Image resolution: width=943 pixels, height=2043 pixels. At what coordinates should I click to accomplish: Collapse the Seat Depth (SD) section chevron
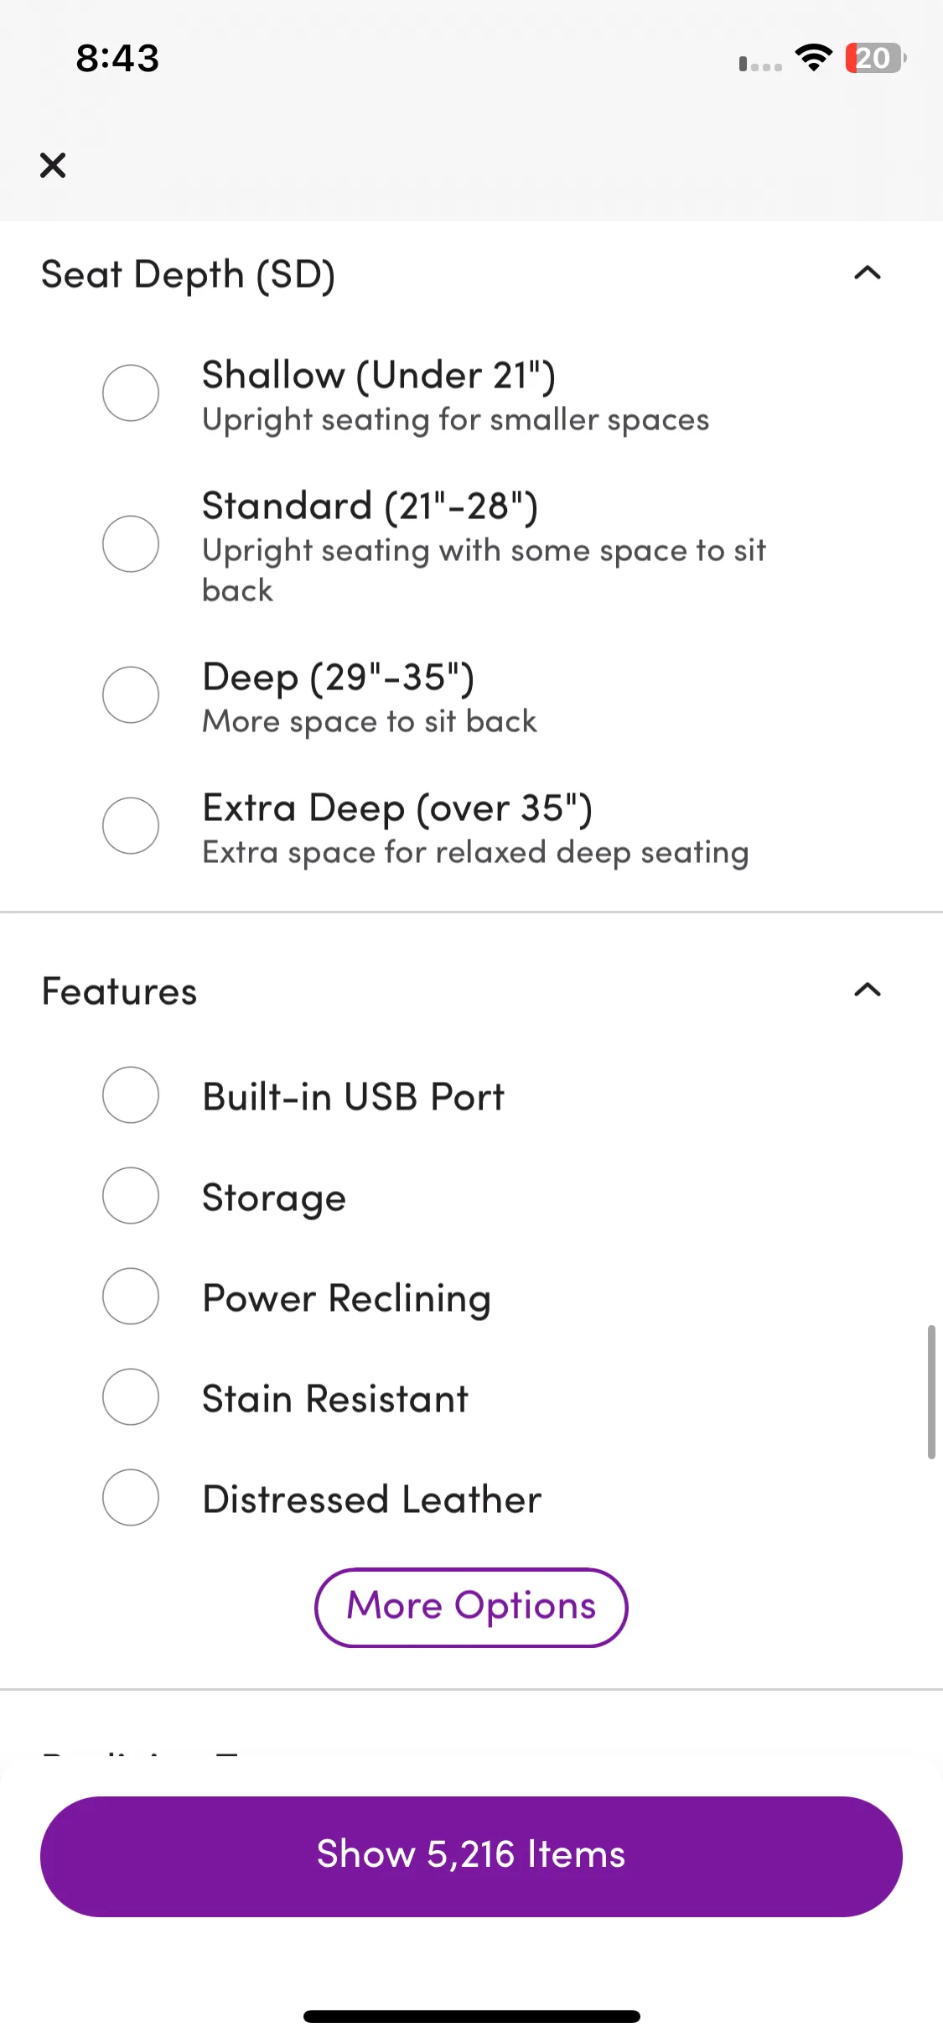click(x=868, y=273)
